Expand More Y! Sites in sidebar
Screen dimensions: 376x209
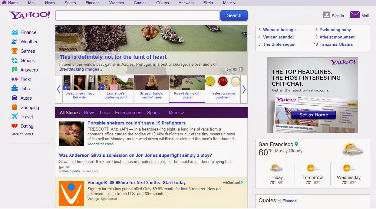click(22, 134)
